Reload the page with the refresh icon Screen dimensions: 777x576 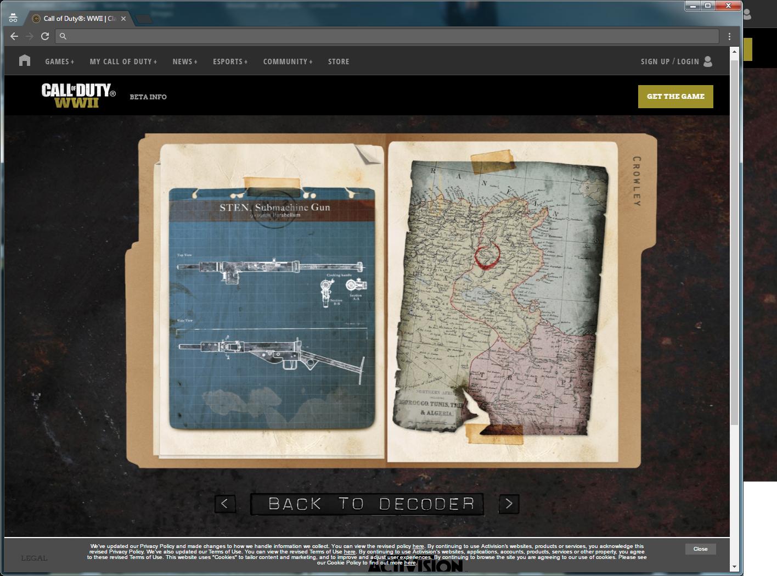[x=45, y=36]
